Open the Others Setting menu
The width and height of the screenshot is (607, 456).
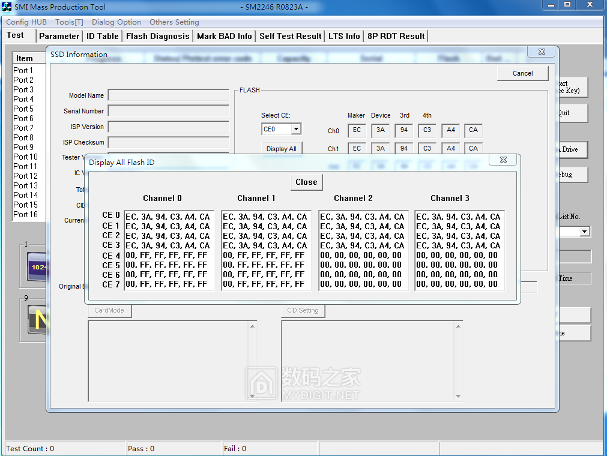[x=174, y=22]
